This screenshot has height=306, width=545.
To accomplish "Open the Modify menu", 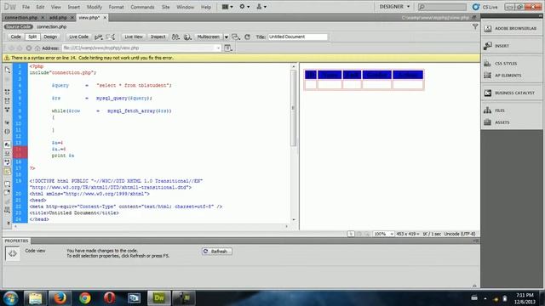I will click(x=95, y=7).
